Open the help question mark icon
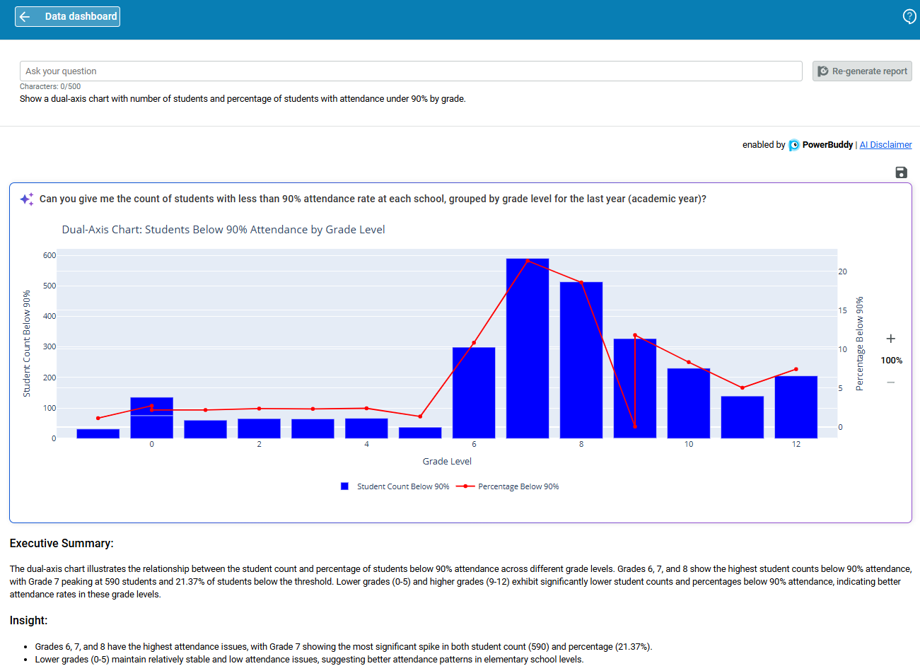The image size is (920, 666). (909, 16)
